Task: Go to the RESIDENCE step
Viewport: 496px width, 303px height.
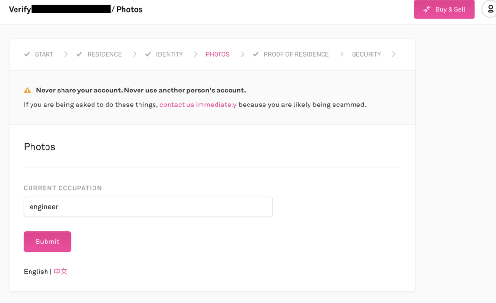Action: [x=104, y=54]
